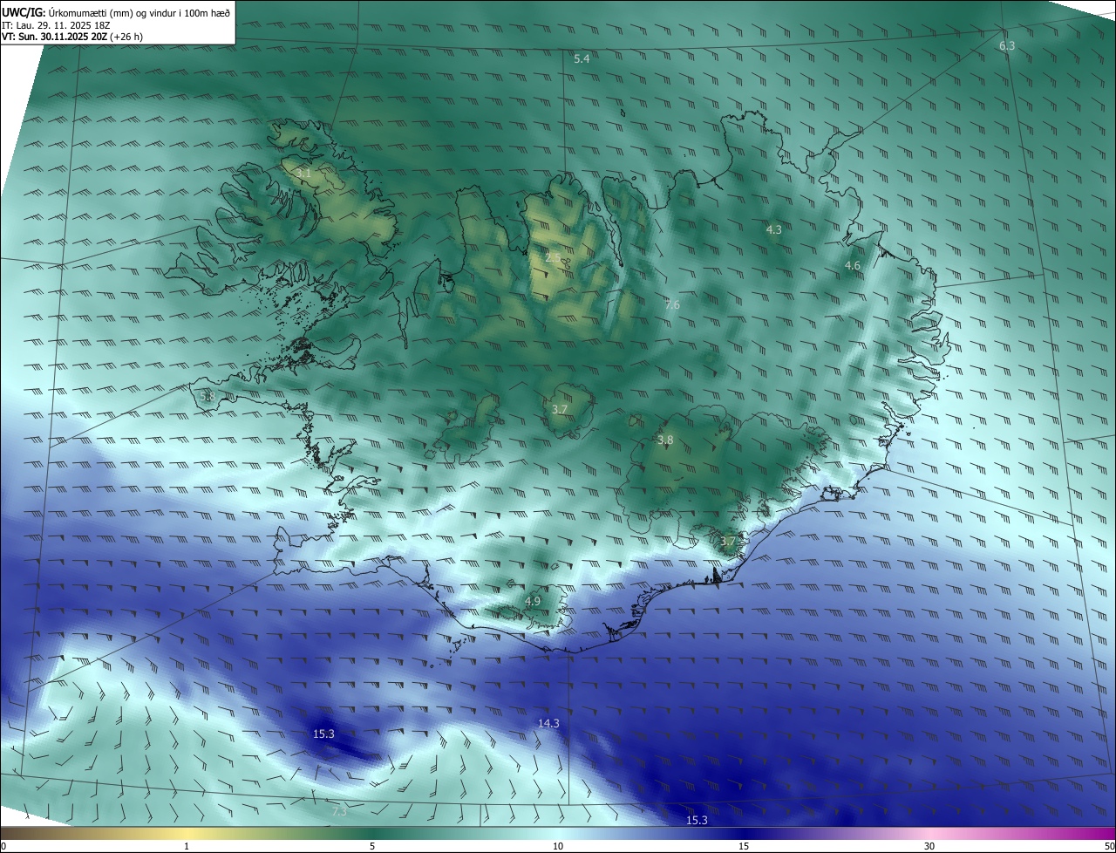Image resolution: width=1116 pixels, height=853 pixels.
Task: Click the "0" tick label on the color scale
Action: (x=3, y=847)
